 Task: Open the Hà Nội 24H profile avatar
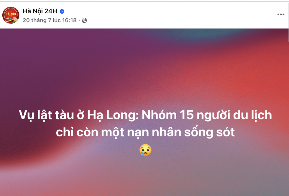tap(11, 15)
